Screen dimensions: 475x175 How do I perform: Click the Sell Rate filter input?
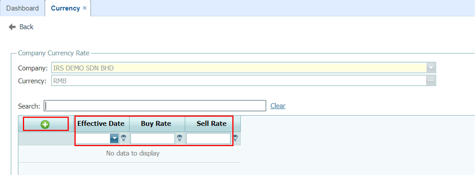[x=208, y=138]
